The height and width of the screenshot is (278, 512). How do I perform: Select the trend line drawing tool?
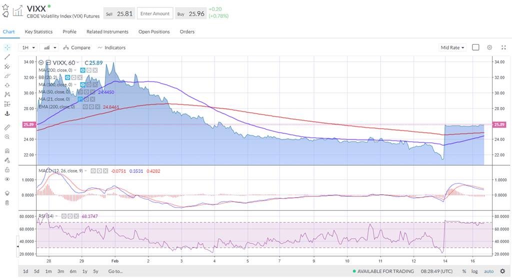(x=7, y=57)
